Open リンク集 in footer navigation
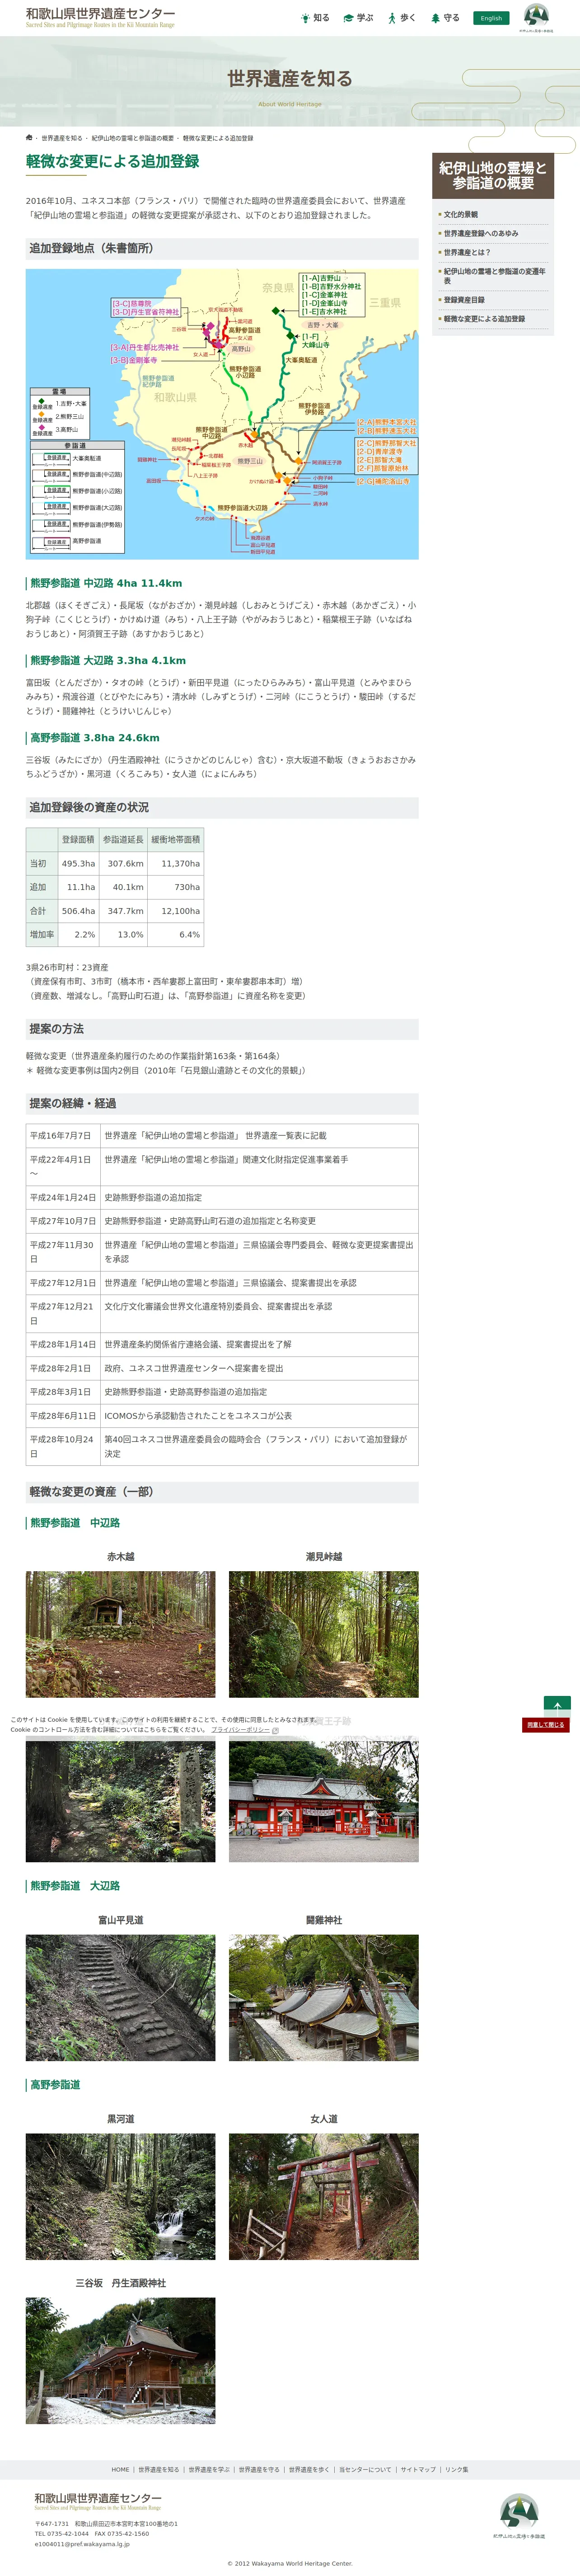 [x=457, y=2469]
